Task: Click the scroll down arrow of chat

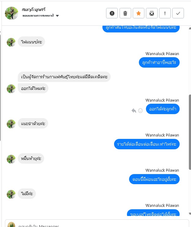Action: tap(190, 214)
